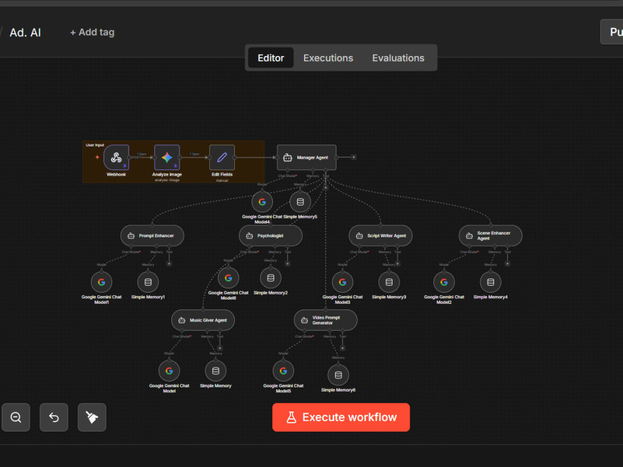
Task: Click the webhook trigger lightning bolt
Action: (x=97, y=158)
